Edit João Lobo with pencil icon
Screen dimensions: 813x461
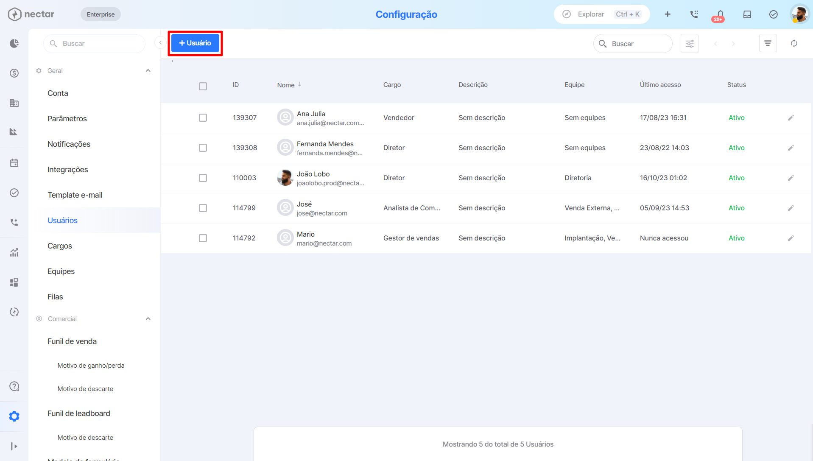click(791, 178)
